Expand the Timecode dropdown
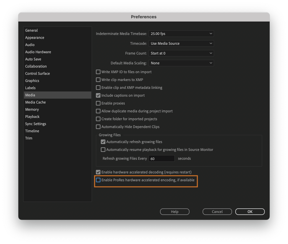 click(x=181, y=43)
